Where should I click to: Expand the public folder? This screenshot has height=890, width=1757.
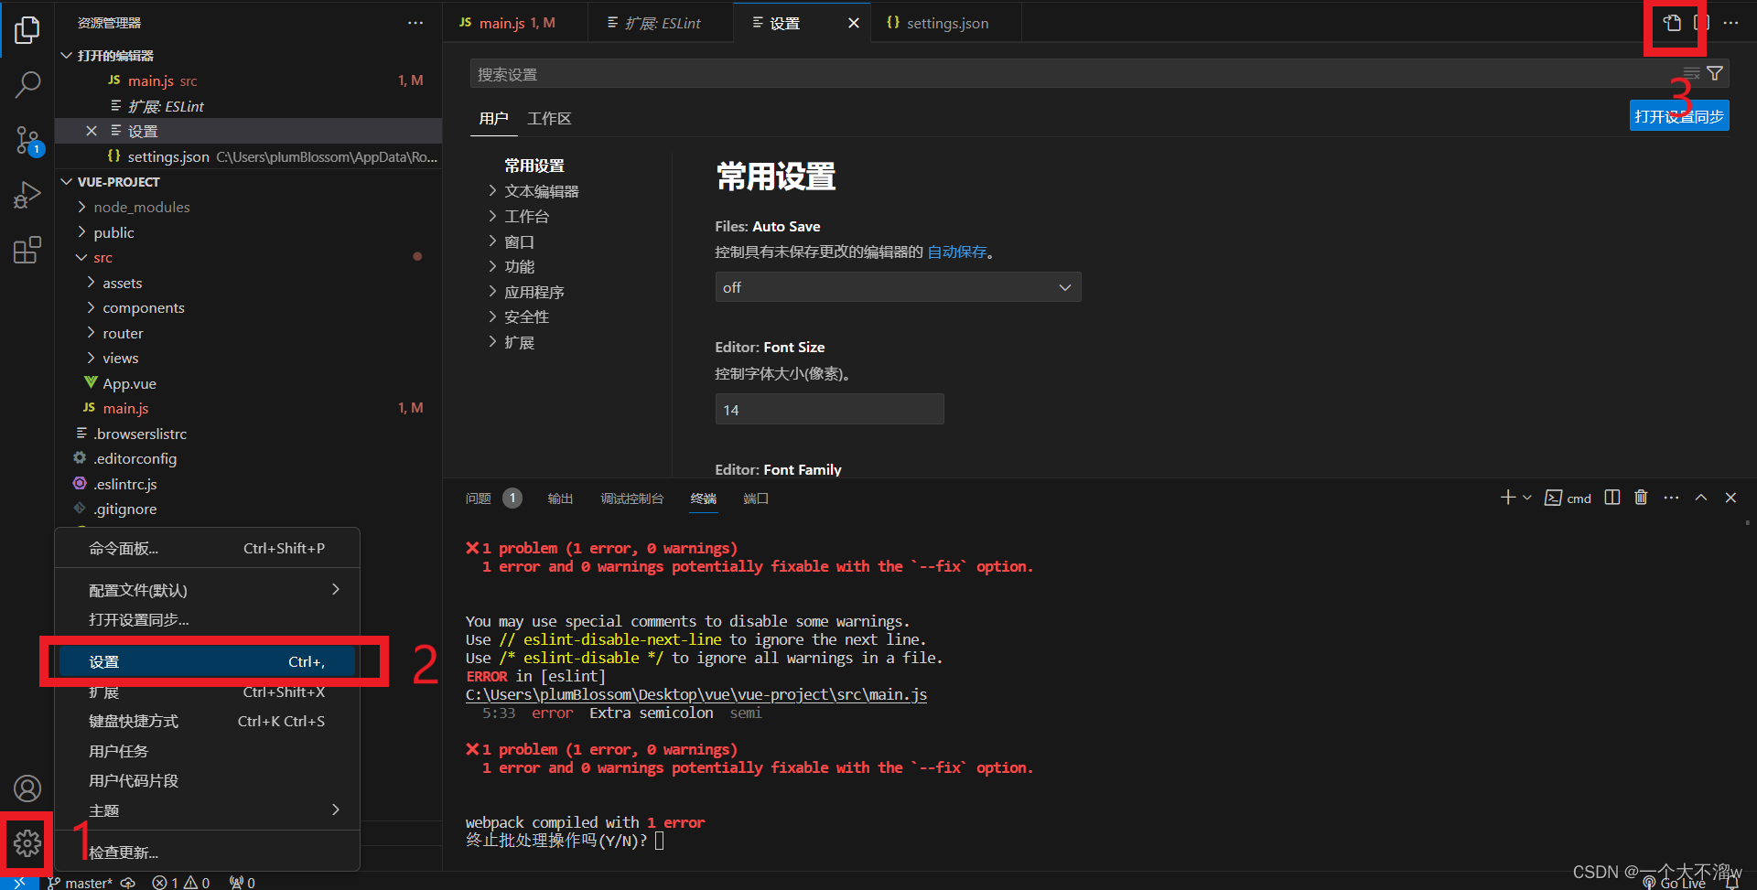pos(249,232)
